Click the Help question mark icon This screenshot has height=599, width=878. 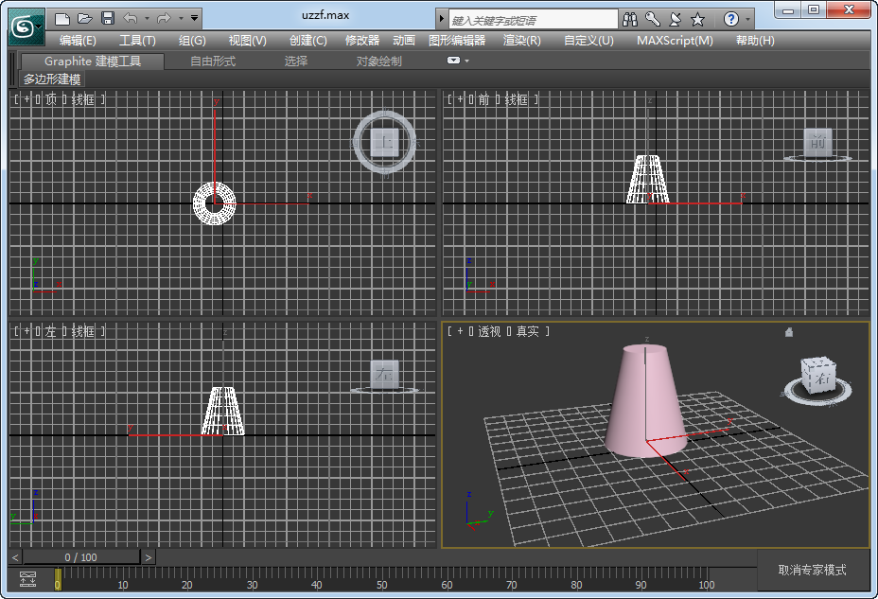point(730,19)
